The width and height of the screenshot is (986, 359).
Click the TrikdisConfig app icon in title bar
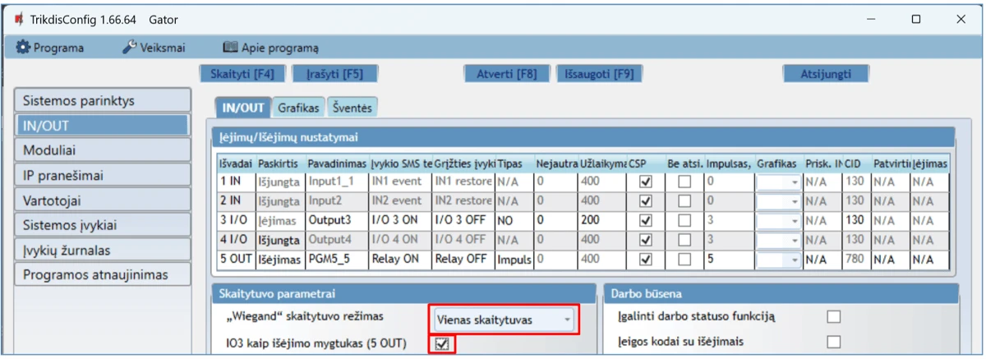pos(16,19)
